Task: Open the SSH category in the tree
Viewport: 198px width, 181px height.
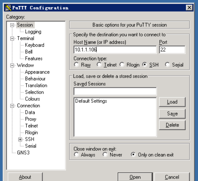Action: point(30,139)
